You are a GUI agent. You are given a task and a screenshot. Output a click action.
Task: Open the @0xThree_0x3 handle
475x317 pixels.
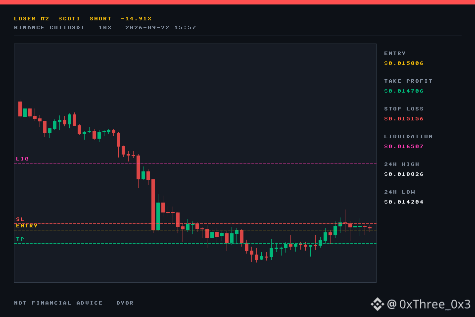click(428, 304)
